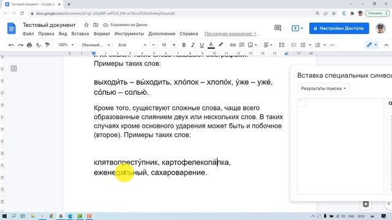
Task: Open the Вид menu
Action: 62,34
